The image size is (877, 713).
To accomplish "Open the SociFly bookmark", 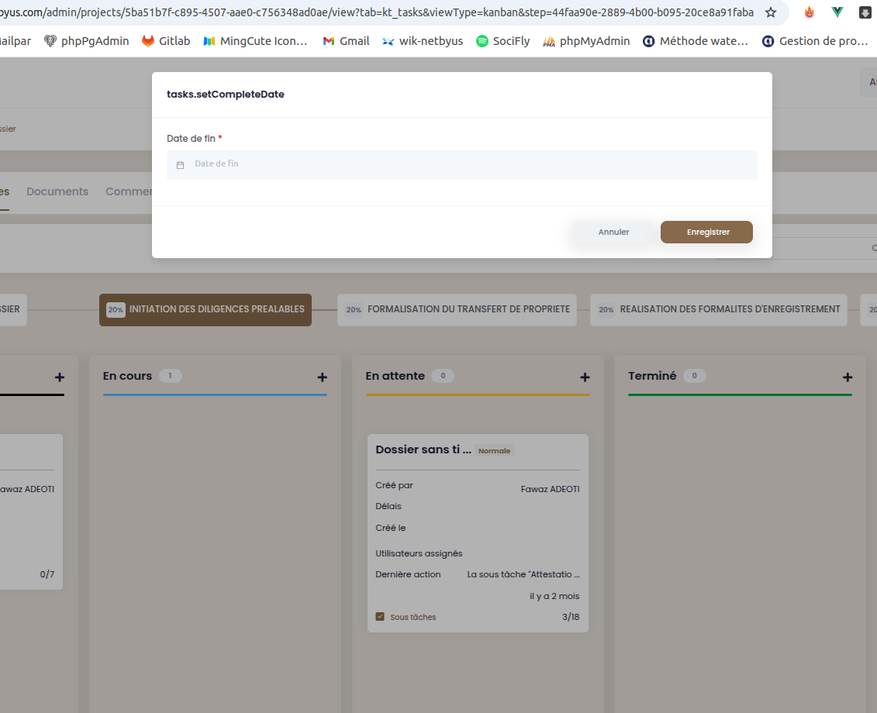I will click(502, 41).
